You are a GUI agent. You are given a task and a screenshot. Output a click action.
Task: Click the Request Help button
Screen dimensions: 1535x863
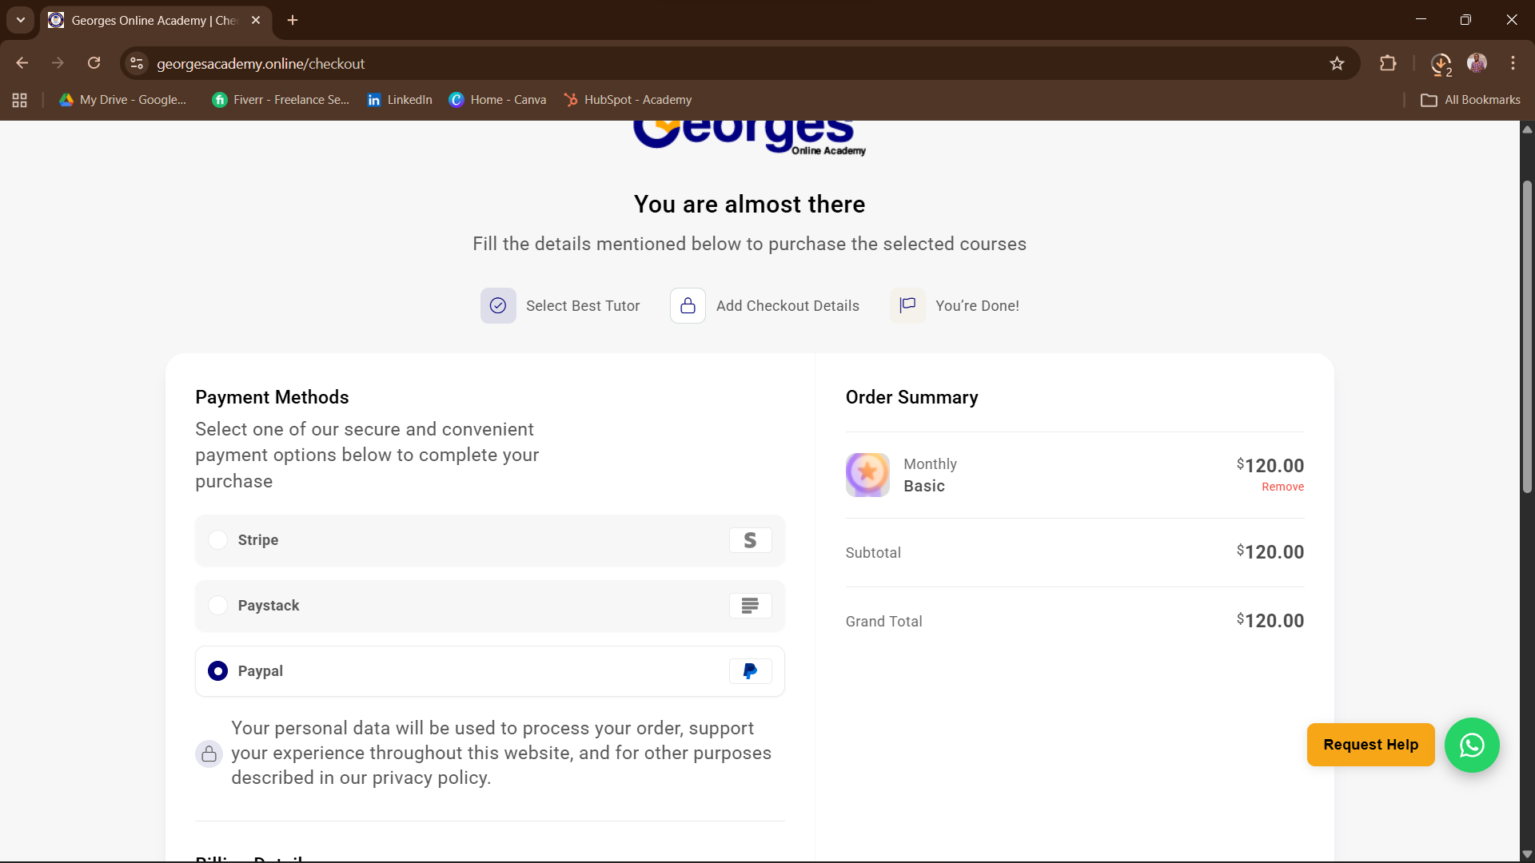click(1370, 745)
